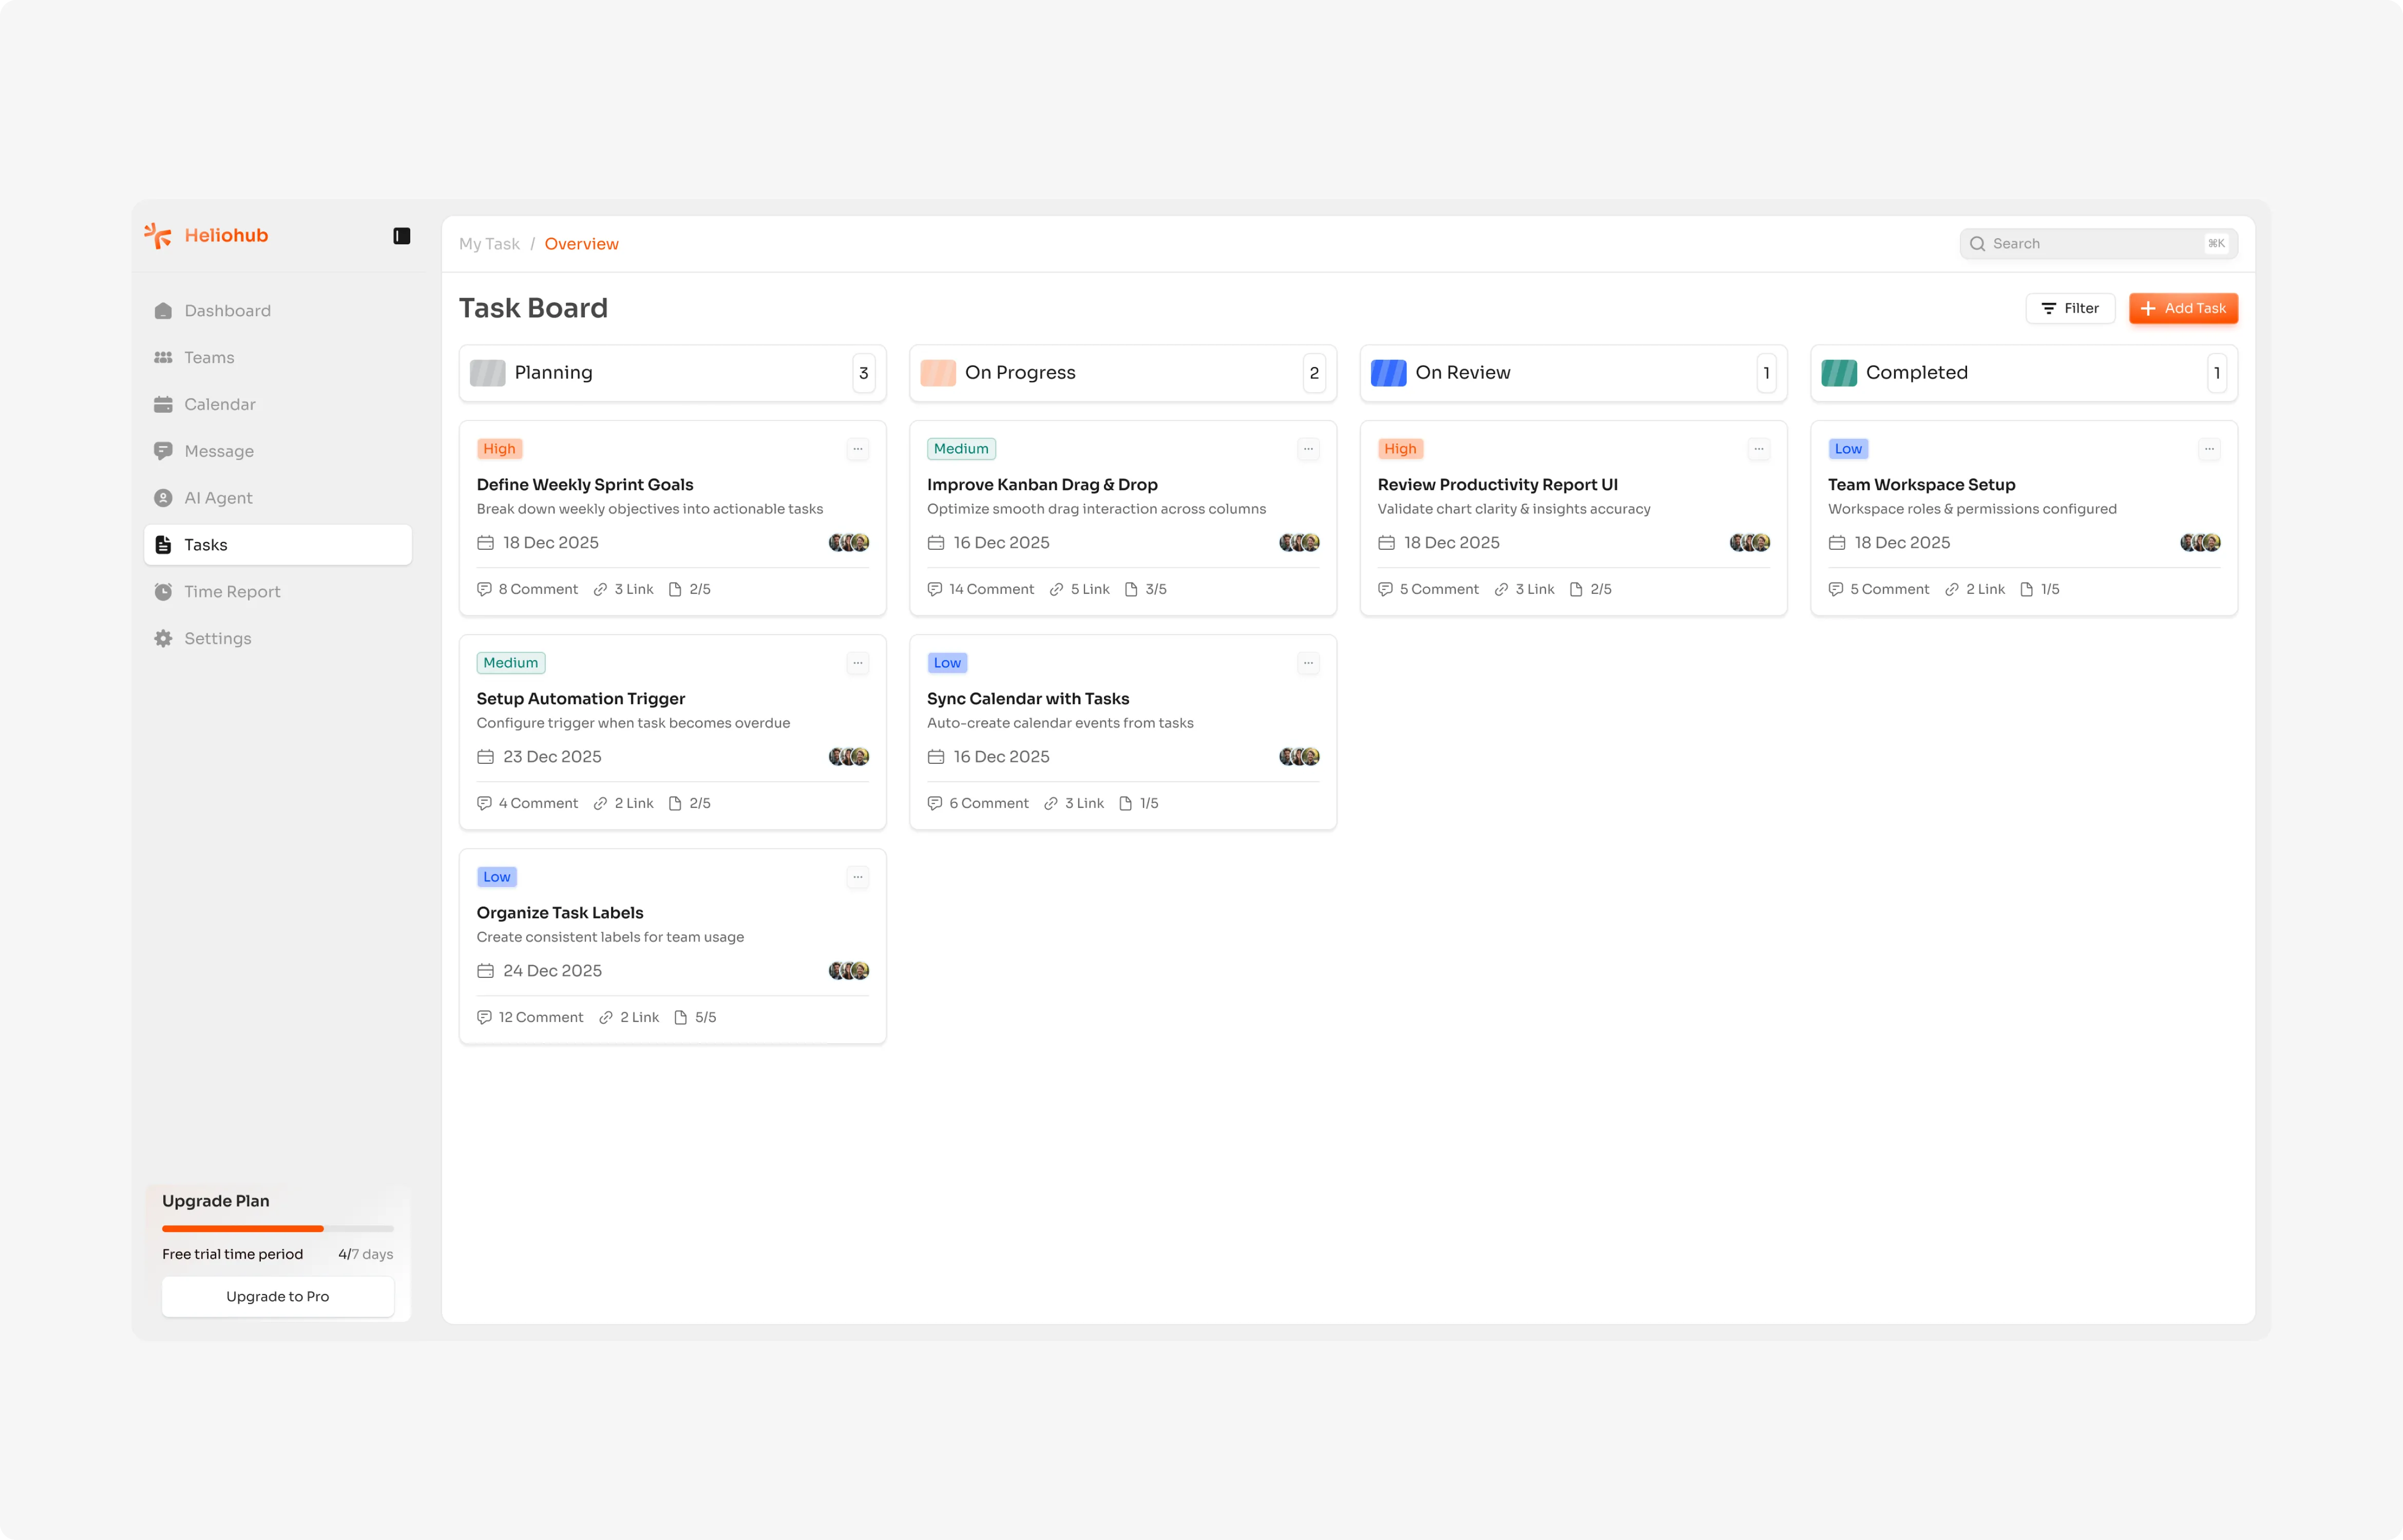Image resolution: width=2403 pixels, height=1540 pixels.
Task: Click the attachment file icon on Team Workspace Setup
Action: click(x=2026, y=589)
